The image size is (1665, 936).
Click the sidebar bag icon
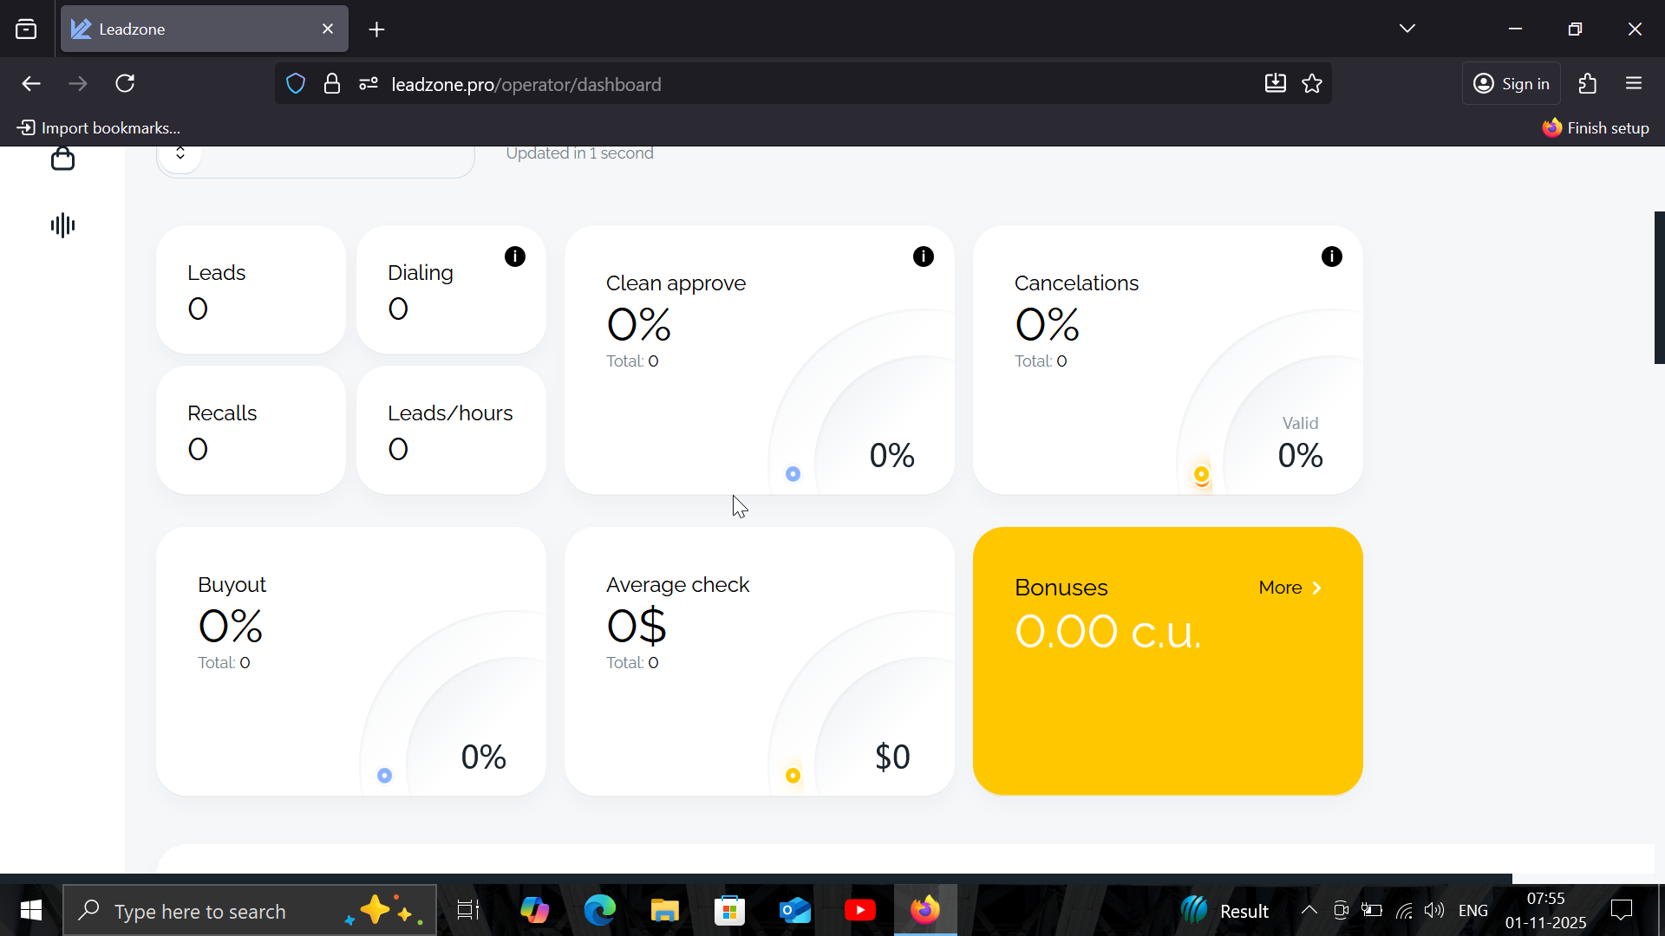(62, 159)
